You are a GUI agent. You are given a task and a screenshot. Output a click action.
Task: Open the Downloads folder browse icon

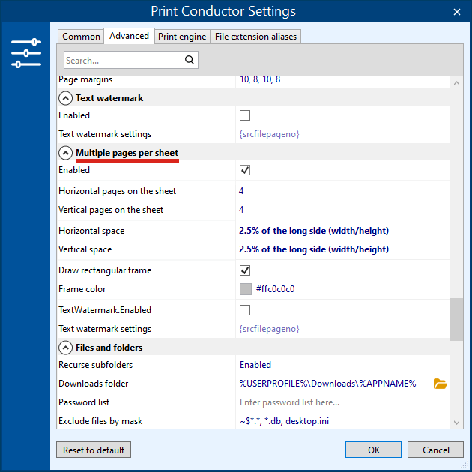click(x=440, y=384)
